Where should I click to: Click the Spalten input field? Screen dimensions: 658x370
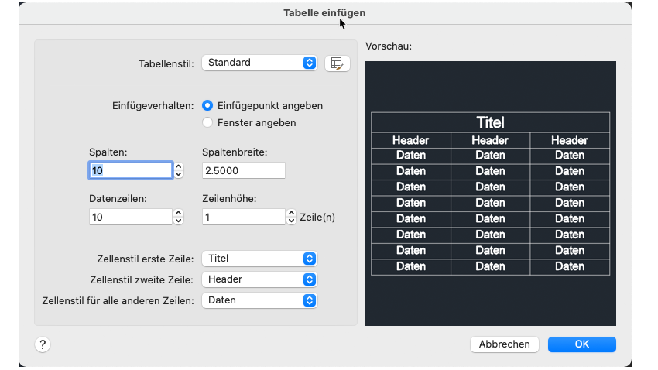pyautogui.click(x=130, y=170)
